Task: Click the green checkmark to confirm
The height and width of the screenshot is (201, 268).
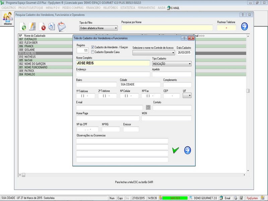Action: point(176,150)
